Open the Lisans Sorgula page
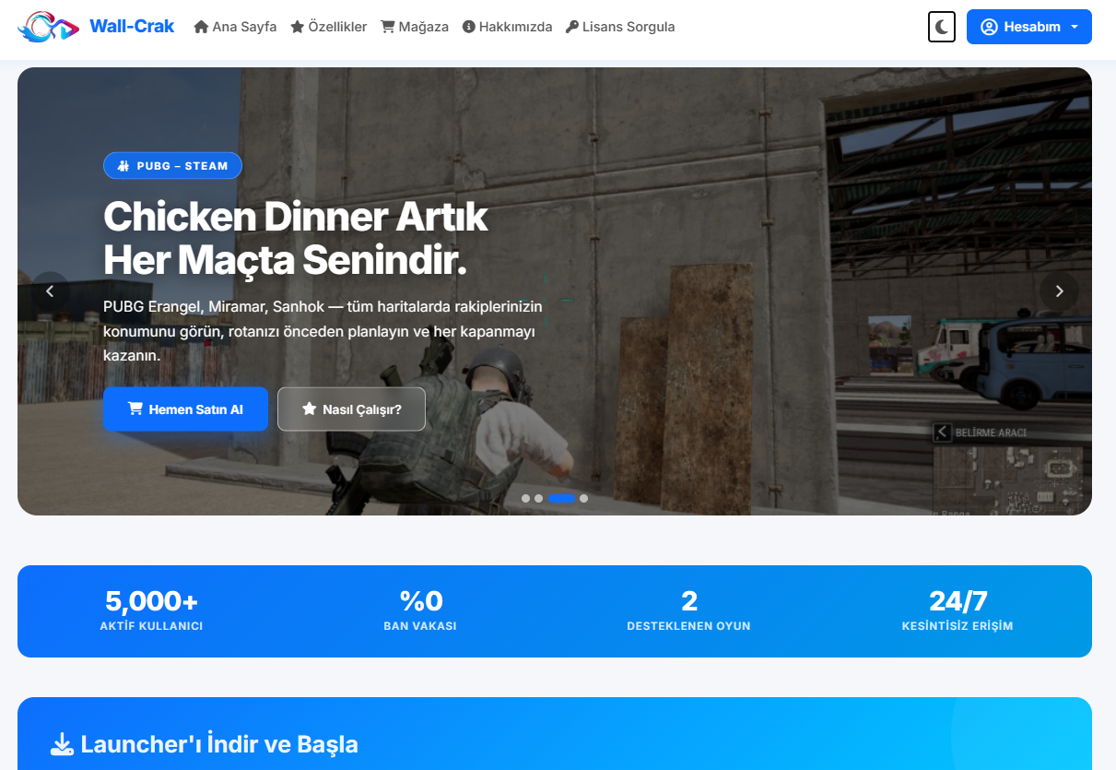 pos(620,27)
